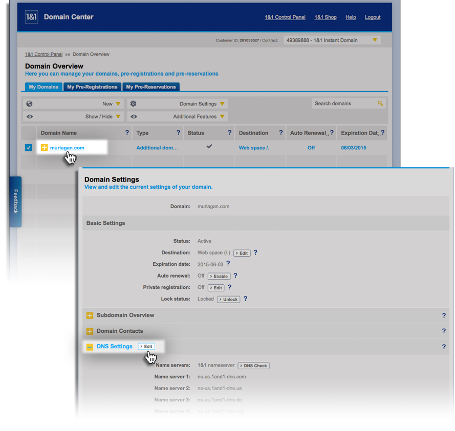Click the help icon in Domain Name column

(127, 132)
